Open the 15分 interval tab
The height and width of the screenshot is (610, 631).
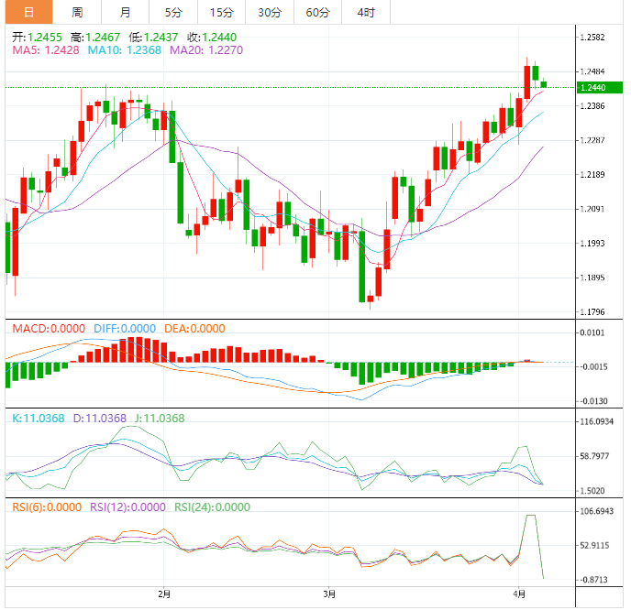221,12
